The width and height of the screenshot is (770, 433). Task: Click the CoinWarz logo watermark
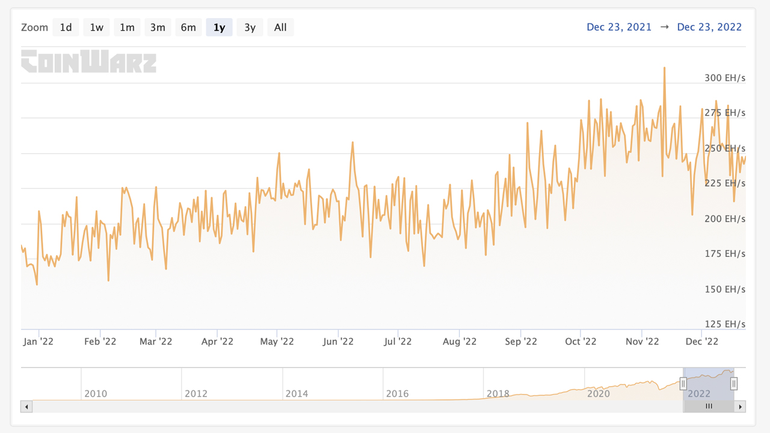pos(88,61)
